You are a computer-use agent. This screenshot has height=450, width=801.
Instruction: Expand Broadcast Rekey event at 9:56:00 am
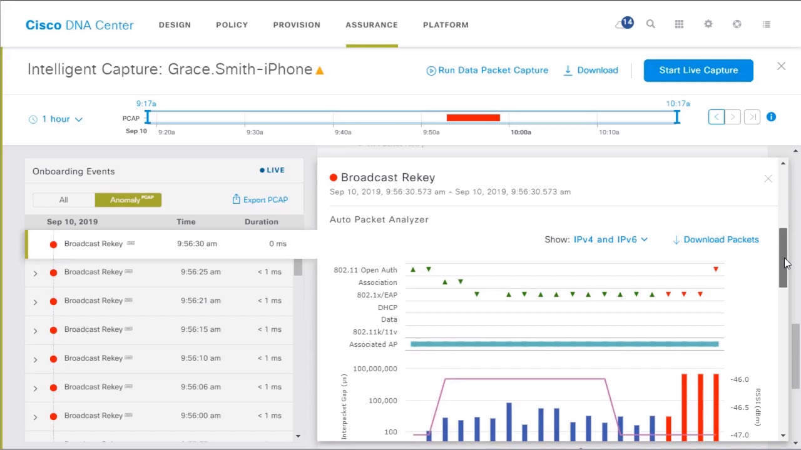[x=35, y=417]
